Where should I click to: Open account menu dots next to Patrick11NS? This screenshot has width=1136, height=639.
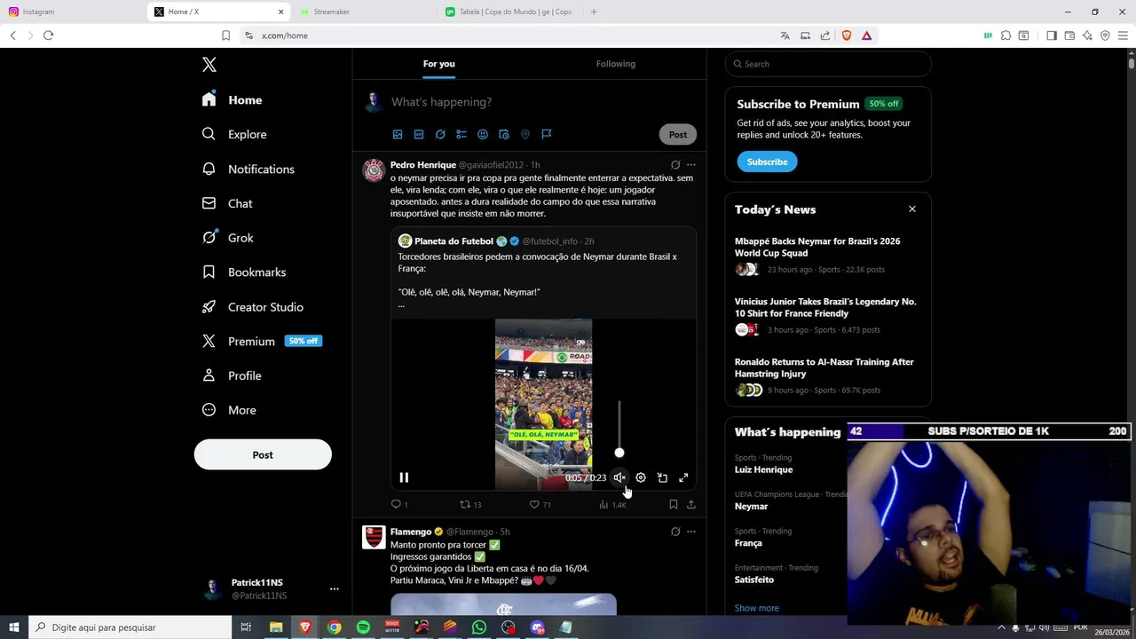(335, 588)
